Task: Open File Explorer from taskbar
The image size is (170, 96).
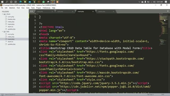Action: [25, 2]
